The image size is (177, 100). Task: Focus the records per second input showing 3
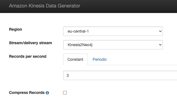tap(120, 75)
